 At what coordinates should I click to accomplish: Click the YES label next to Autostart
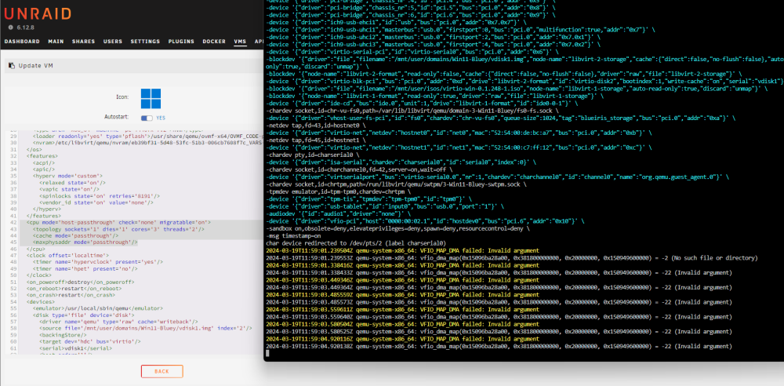click(x=162, y=118)
